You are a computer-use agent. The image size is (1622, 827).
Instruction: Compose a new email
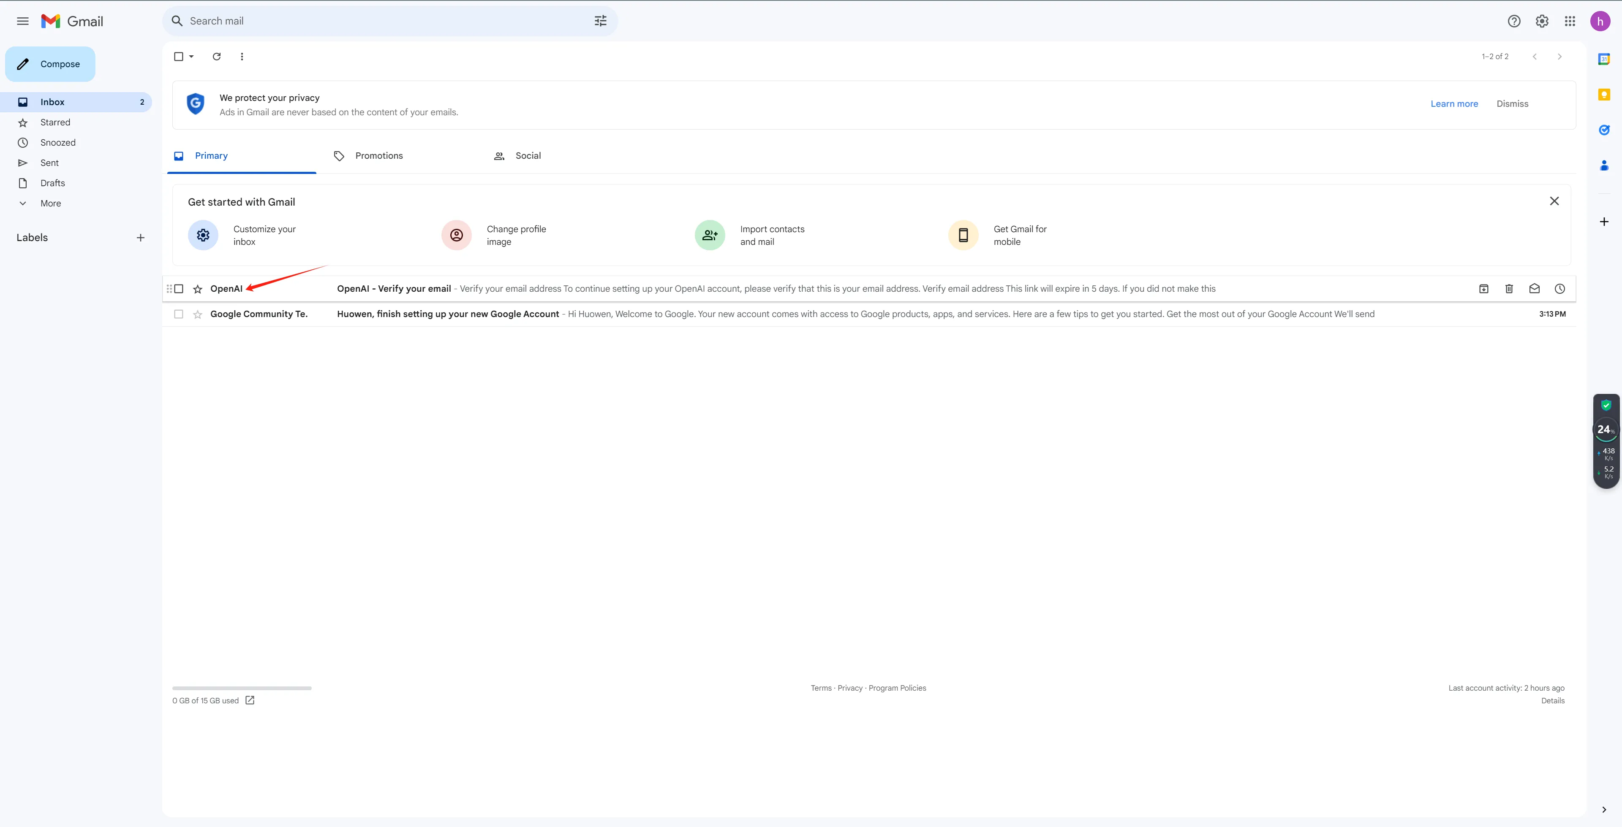click(50, 64)
